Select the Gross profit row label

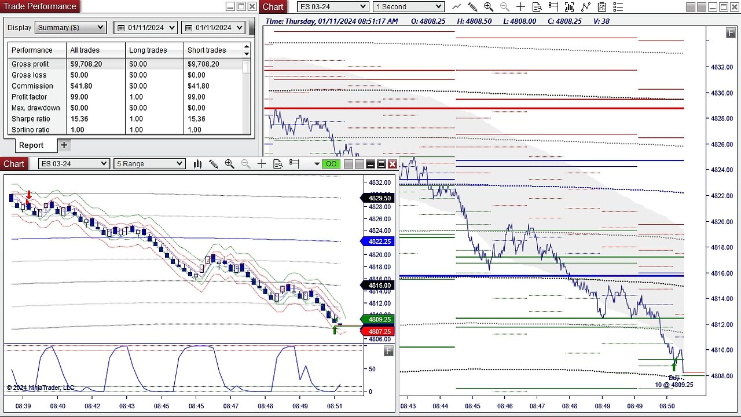(x=30, y=64)
